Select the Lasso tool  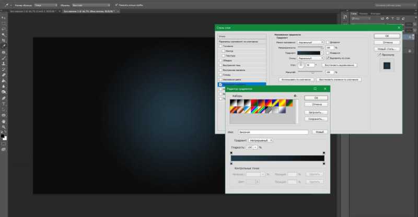(x=4, y=29)
